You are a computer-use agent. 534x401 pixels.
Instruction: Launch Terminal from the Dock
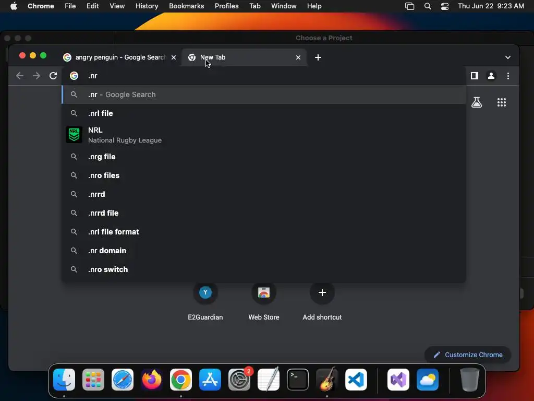tap(298, 380)
